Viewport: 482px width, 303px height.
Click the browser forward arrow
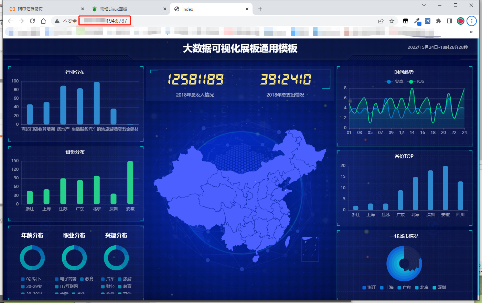[21, 21]
